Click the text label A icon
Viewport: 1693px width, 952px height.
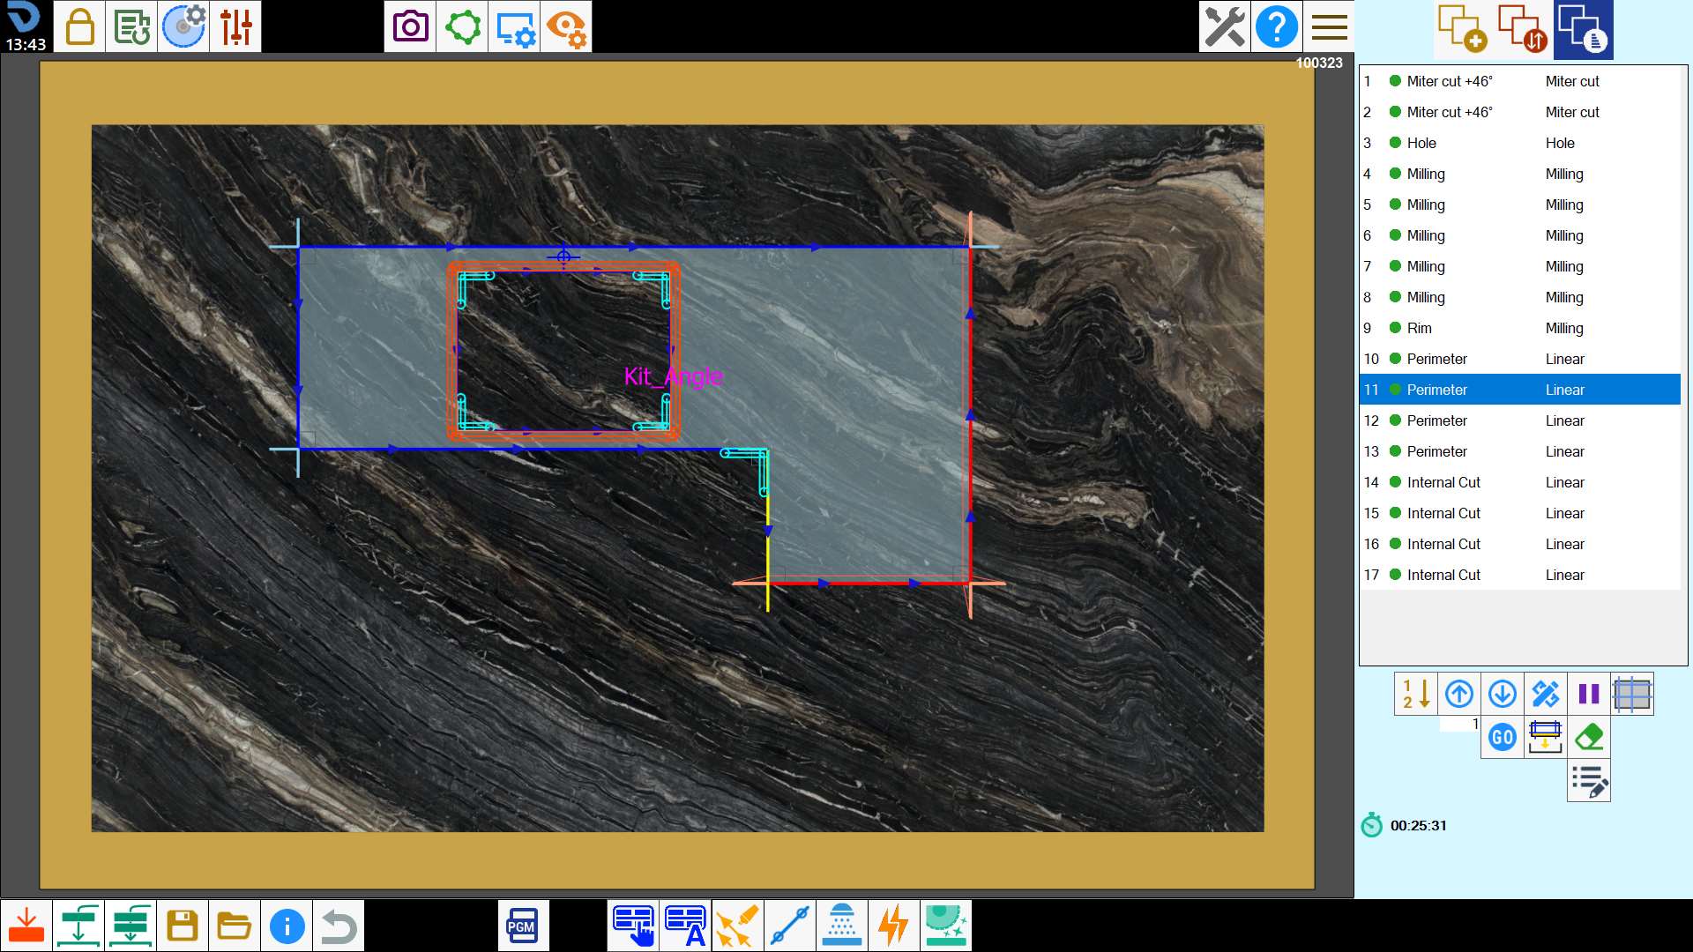[686, 926]
